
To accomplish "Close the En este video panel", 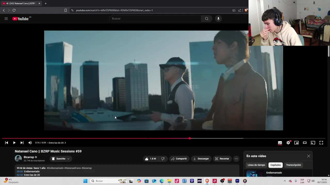I will [309, 156].
